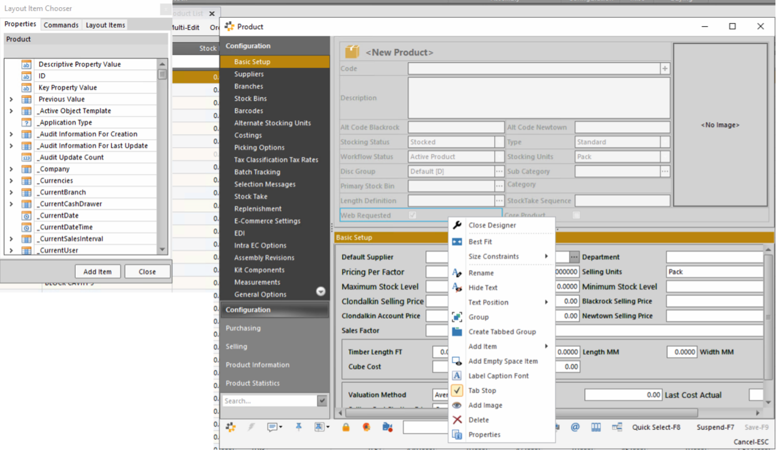
Task: Click the plus icon beside Code field
Action: tap(665, 68)
